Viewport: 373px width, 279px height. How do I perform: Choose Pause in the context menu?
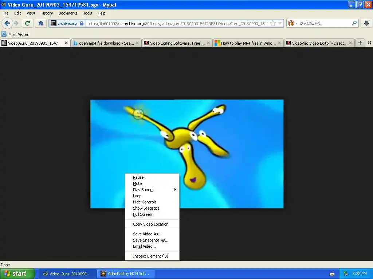(x=152, y=177)
